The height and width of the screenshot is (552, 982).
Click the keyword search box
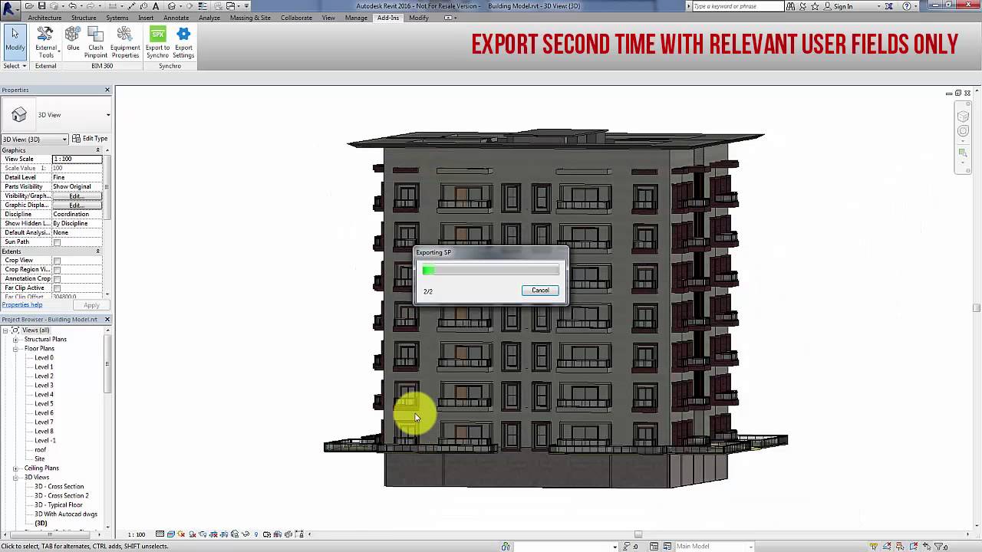coord(738,6)
